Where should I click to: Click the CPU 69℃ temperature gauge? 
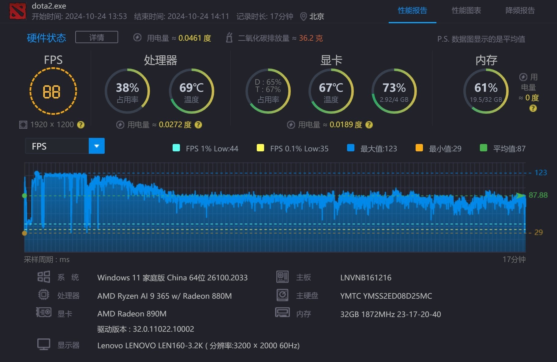click(x=191, y=91)
